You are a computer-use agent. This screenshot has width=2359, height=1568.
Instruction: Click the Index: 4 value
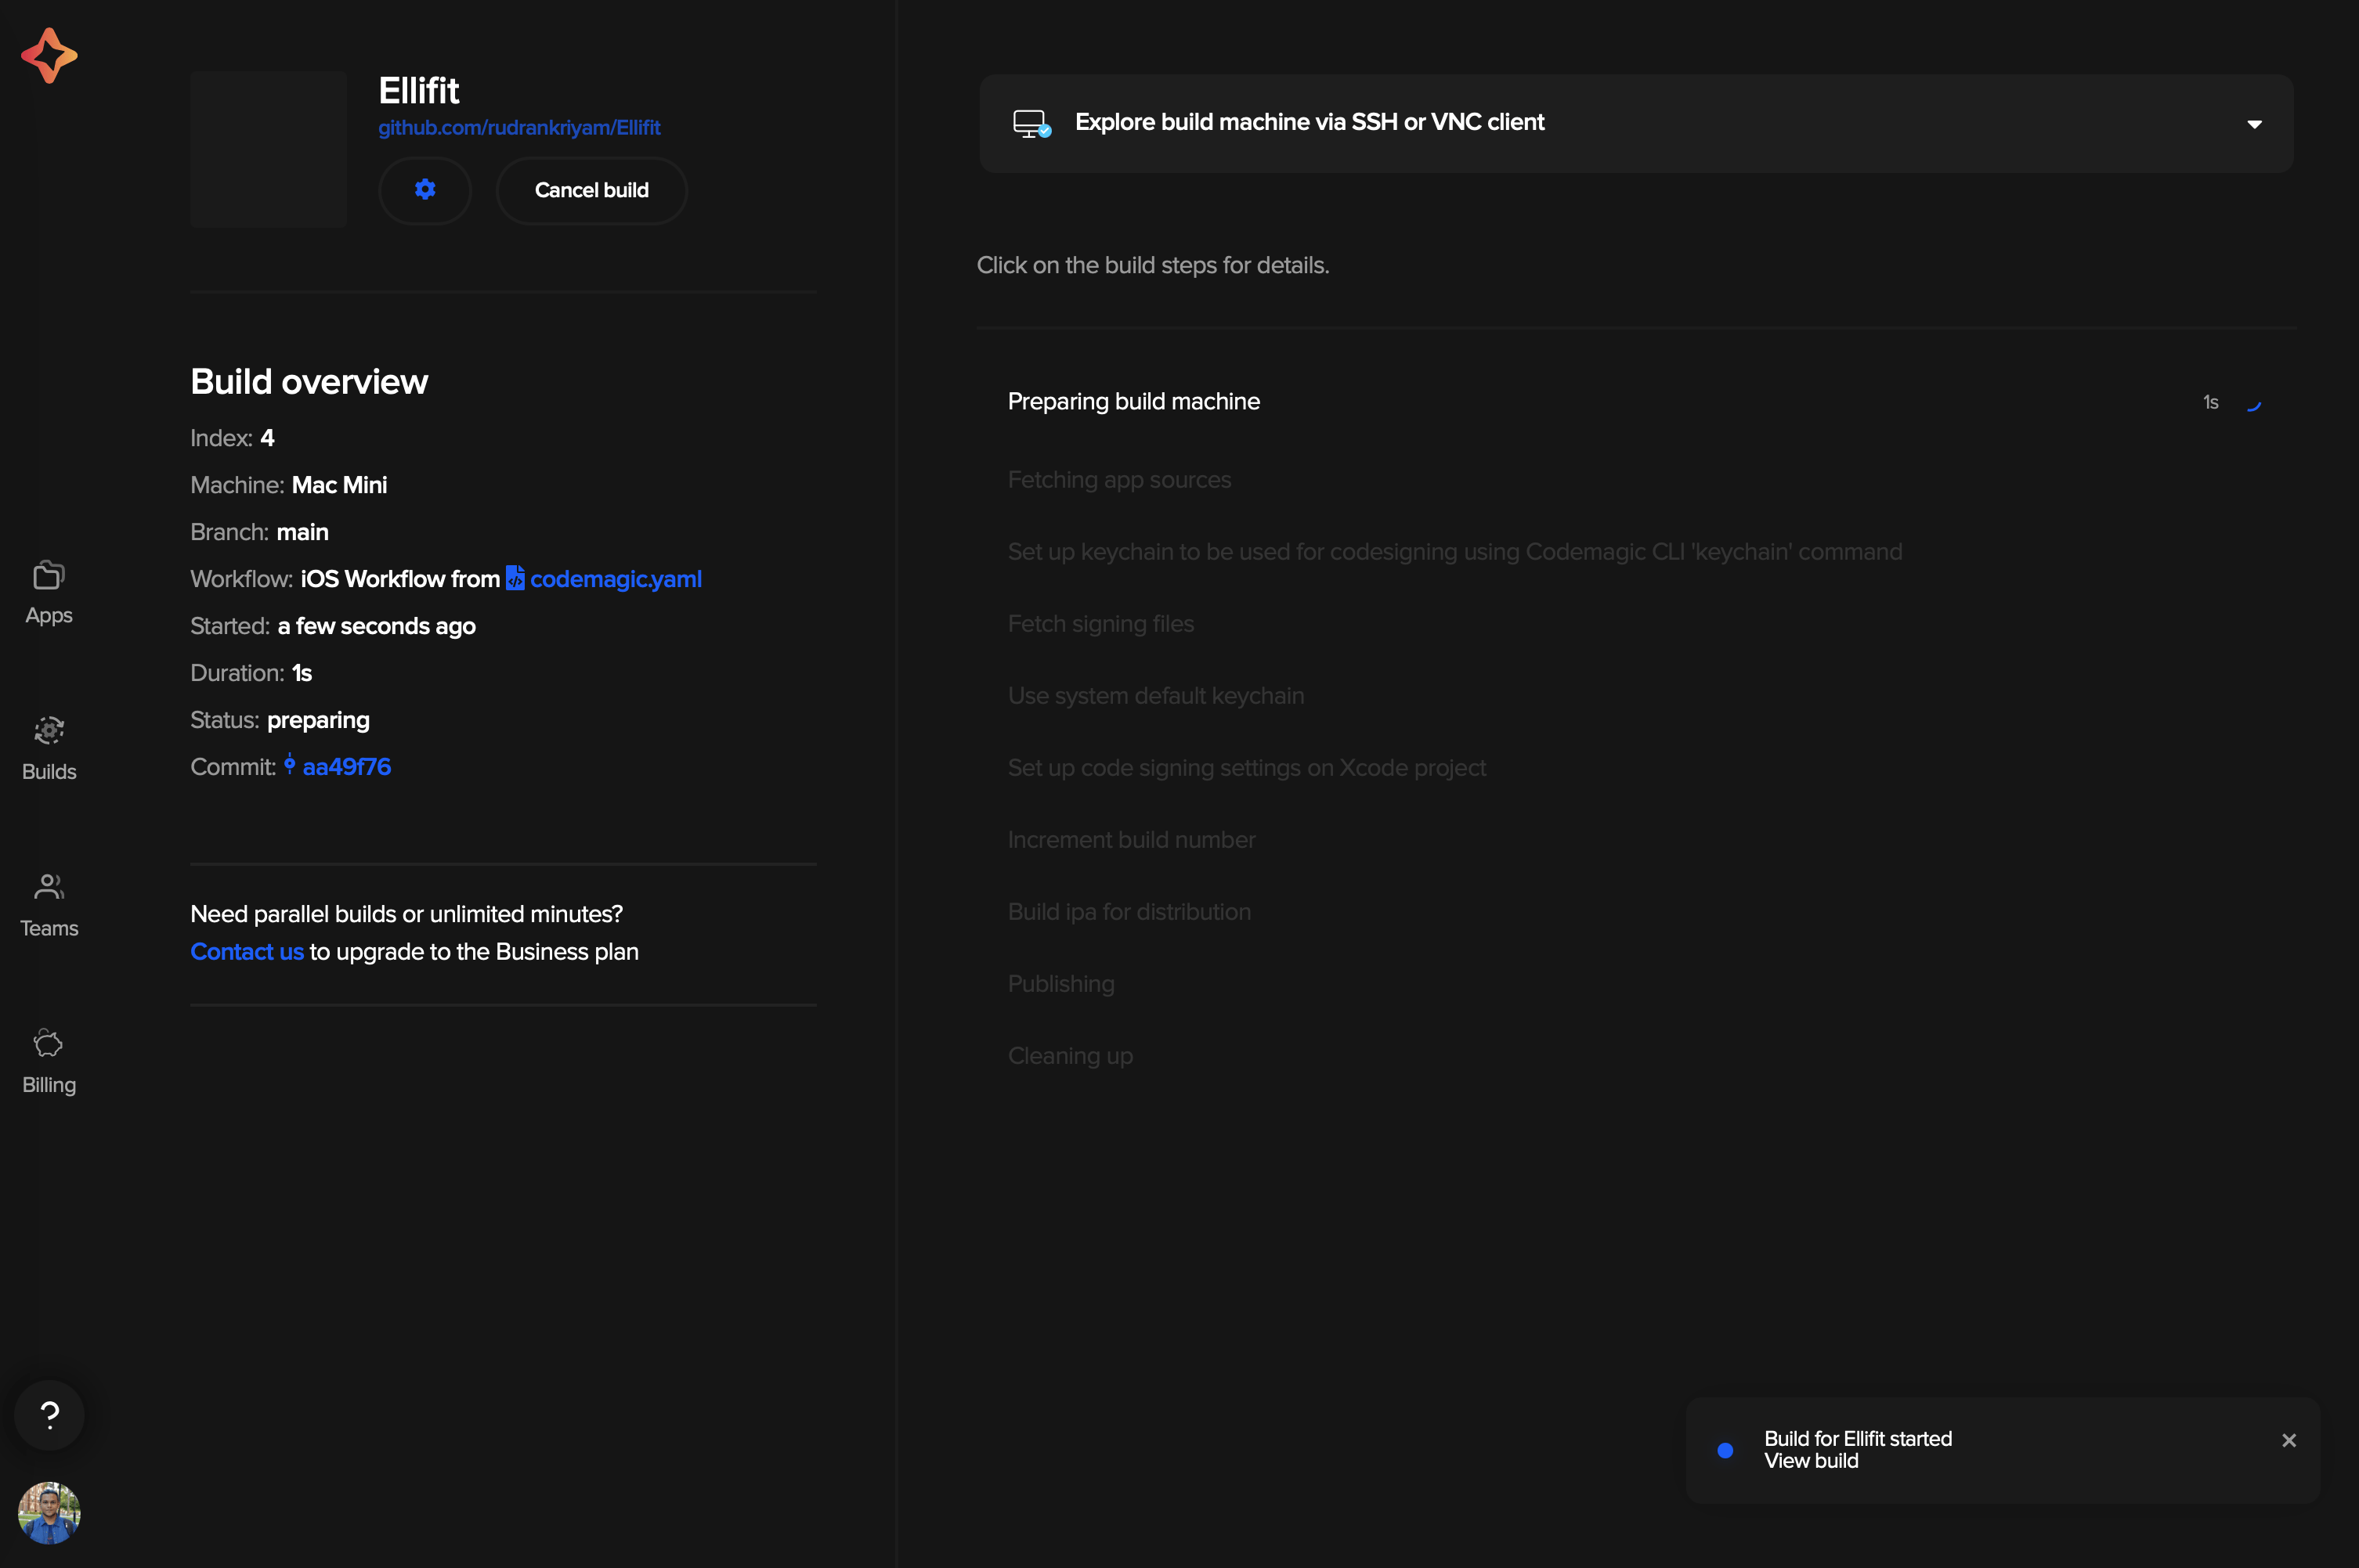tap(267, 438)
